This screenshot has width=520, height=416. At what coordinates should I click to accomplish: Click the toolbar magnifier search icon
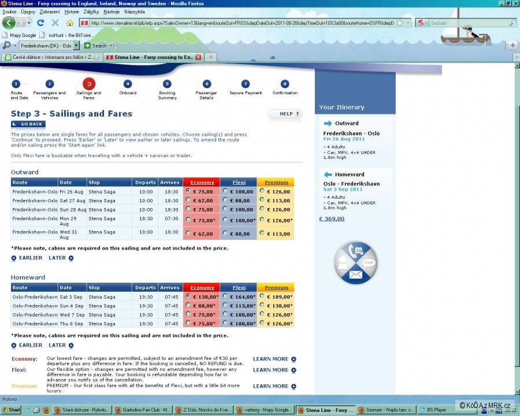(x=6, y=46)
